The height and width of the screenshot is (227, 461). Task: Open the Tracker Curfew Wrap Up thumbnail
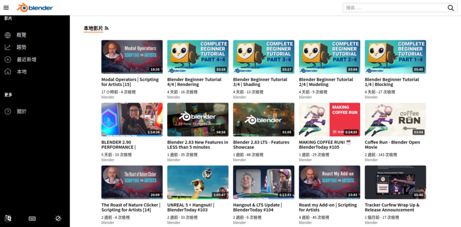(395, 182)
